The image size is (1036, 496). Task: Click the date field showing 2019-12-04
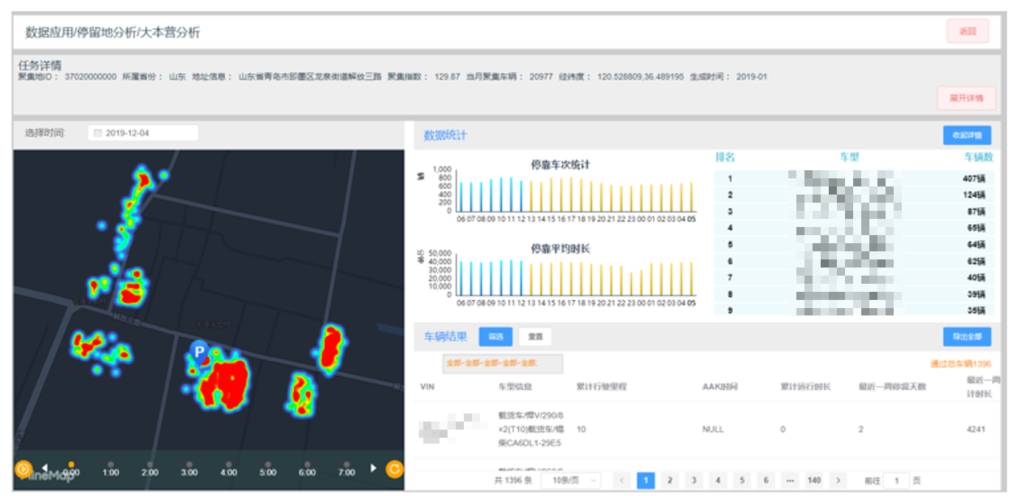[144, 133]
